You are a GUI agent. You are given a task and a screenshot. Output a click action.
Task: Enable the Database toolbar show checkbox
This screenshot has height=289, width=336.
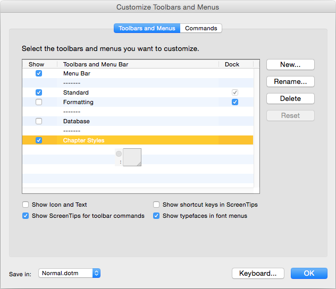pos(39,121)
